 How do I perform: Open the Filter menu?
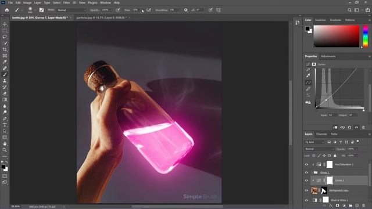pos(66,2)
